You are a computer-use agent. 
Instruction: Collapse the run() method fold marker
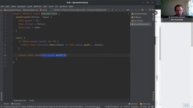coord(12,38)
